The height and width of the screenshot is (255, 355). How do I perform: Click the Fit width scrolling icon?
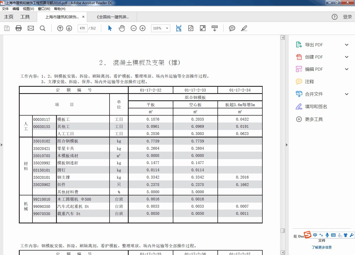[x=179, y=28]
